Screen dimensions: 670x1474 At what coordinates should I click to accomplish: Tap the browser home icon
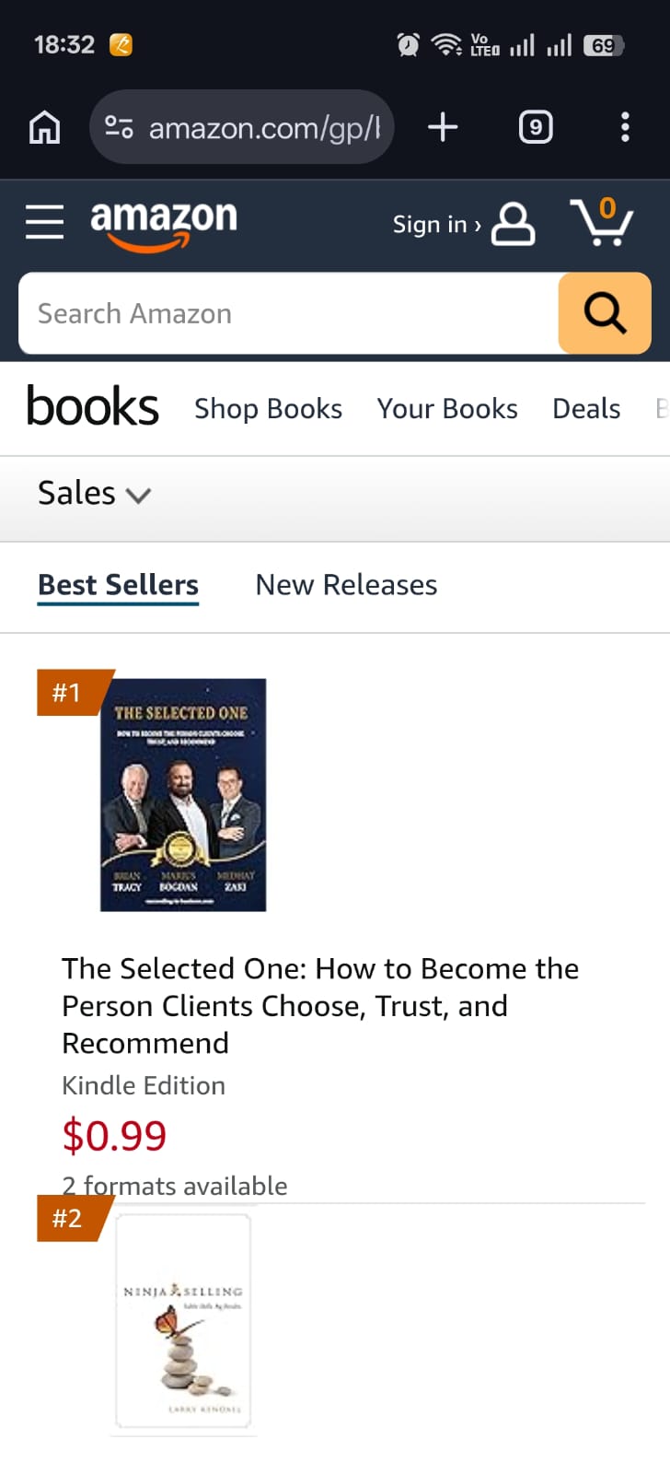coord(43,127)
